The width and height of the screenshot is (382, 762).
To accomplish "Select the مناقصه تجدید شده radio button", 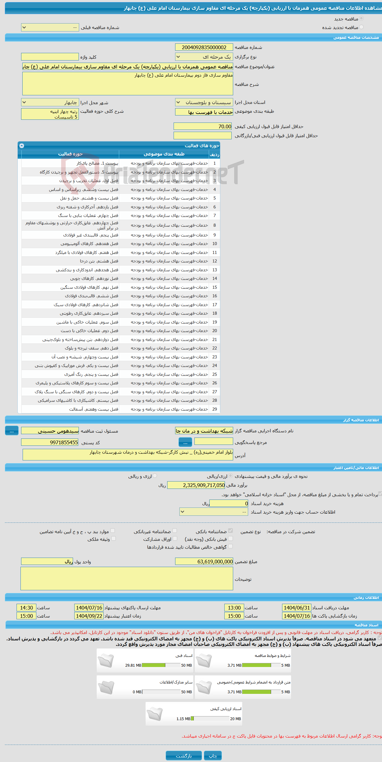I will tap(361, 27).
